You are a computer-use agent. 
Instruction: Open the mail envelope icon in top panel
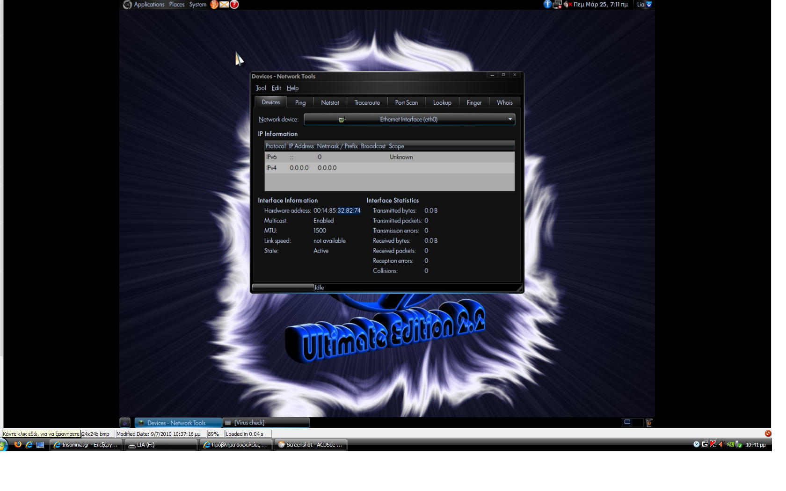click(x=224, y=5)
